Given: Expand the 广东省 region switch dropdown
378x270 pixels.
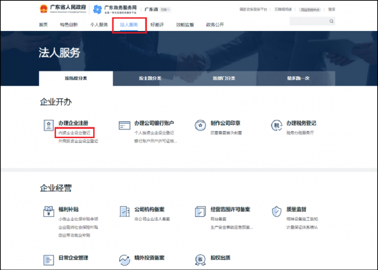Looking at the screenshot, I should (164, 9).
